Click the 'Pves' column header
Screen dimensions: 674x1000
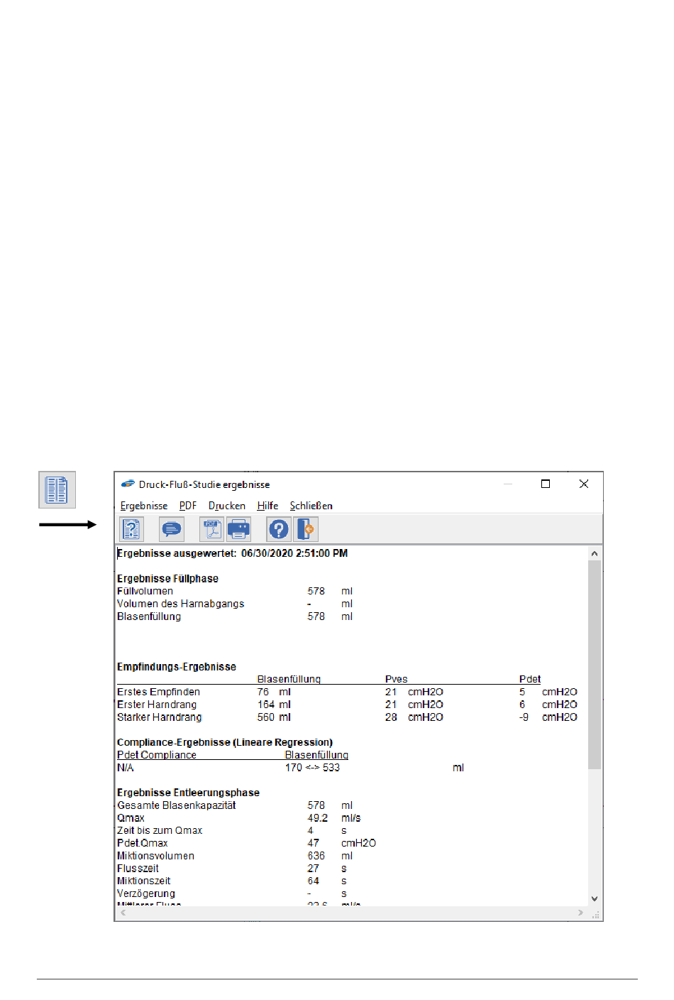tap(397, 679)
